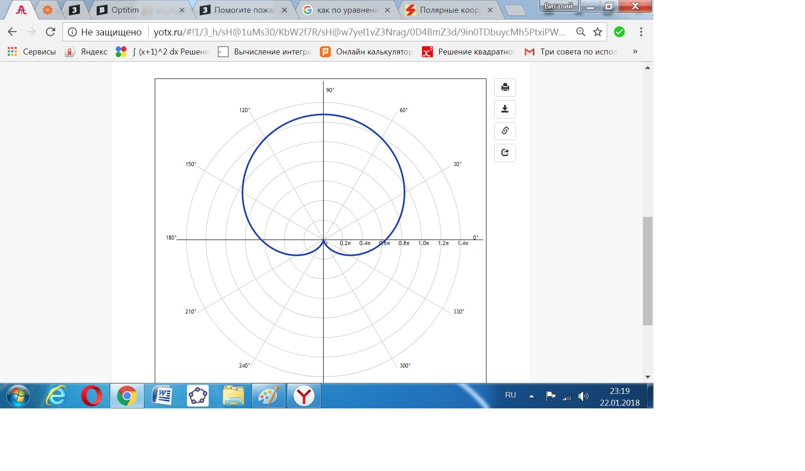This screenshot has height=471, width=805.
Task: Reload the current page
Action: (50, 32)
